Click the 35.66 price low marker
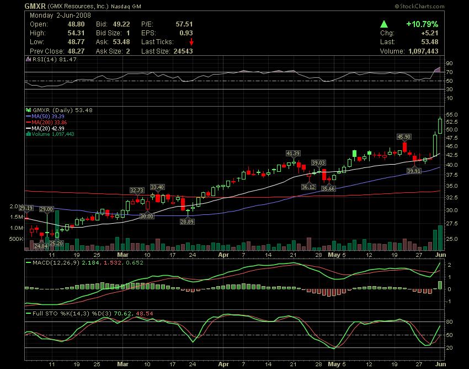This screenshot has width=469, height=369. point(328,189)
